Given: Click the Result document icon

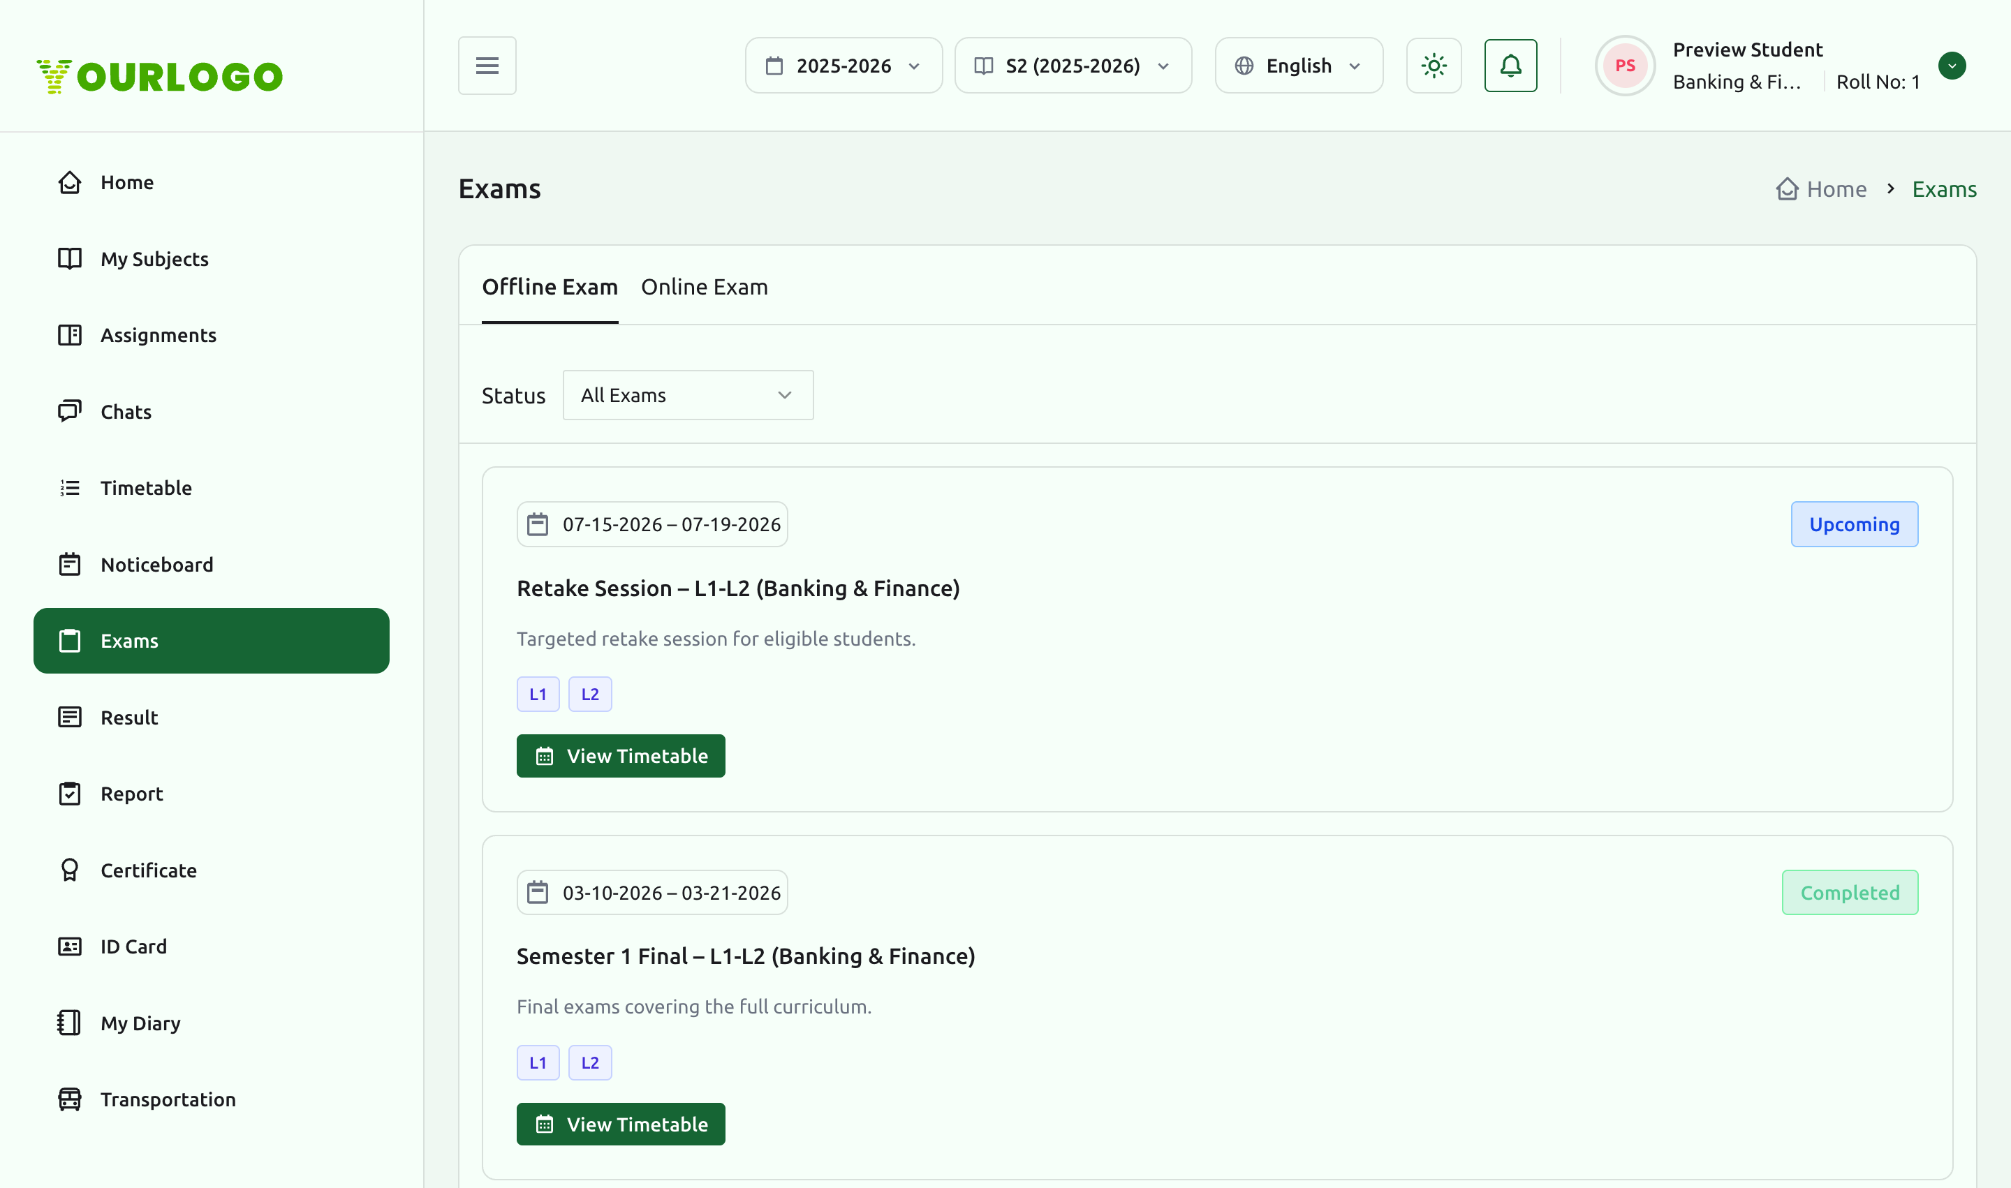Looking at the screenshot, I should tap(70, 718).
